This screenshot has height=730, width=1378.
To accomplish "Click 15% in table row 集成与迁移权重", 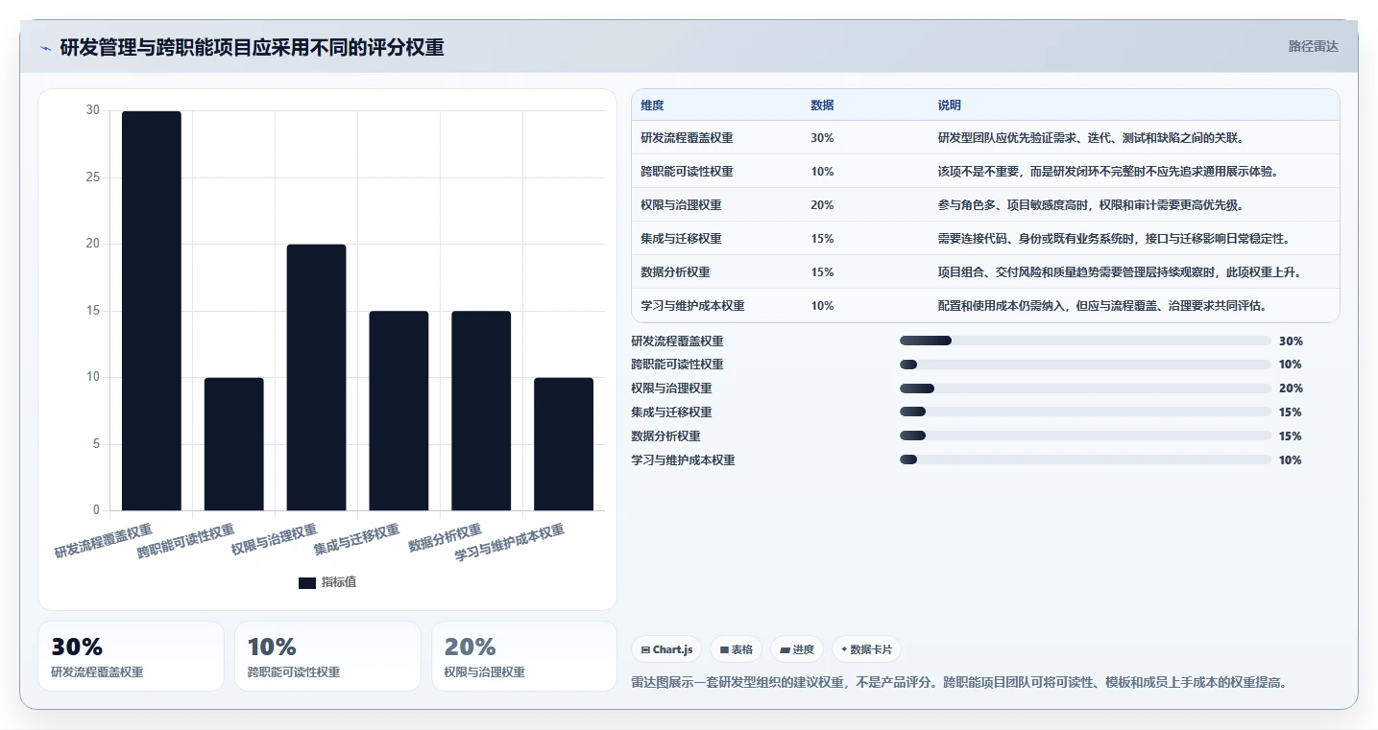I will [822, 239].
